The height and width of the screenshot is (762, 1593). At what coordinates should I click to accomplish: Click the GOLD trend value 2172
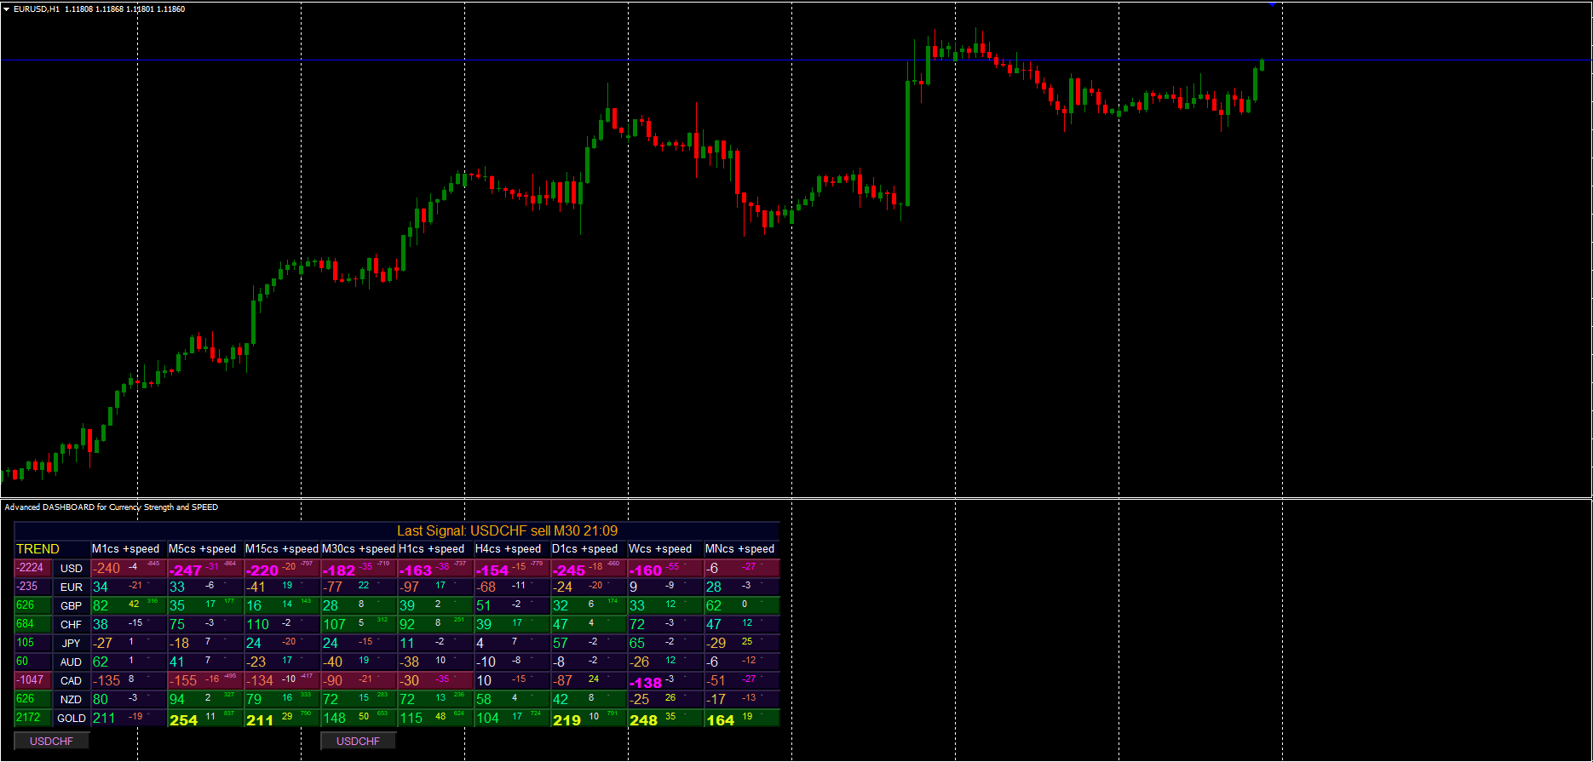pyautogui.click(x=28, y=718)
